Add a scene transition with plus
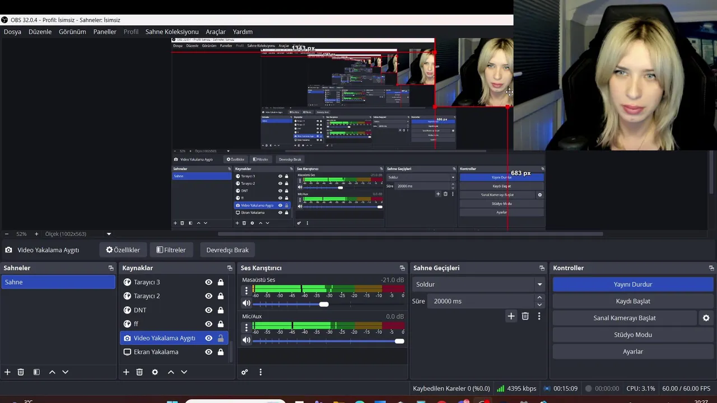Image resolution: width=717 pixels, height=403 pixels. [511, 316]
